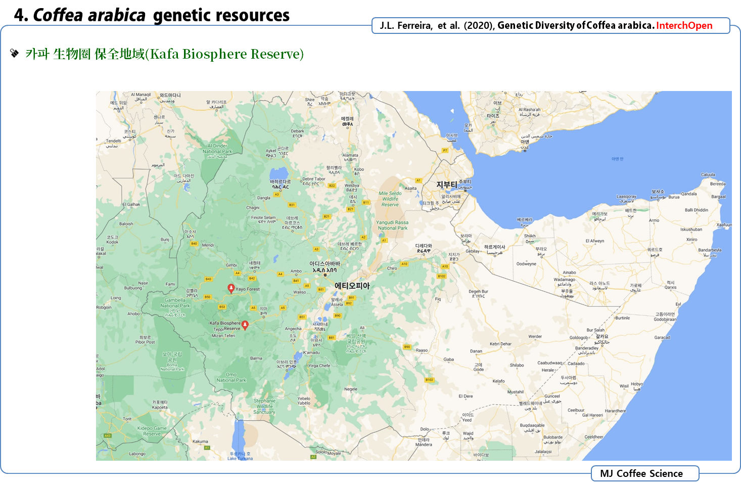Click the Yayo Forest map label
The width and height of the screenshot is (741, 485).
248,289
